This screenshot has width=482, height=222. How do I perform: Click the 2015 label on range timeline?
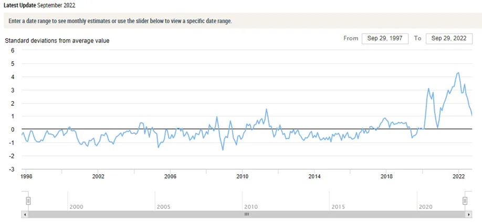tap(338, 207)
